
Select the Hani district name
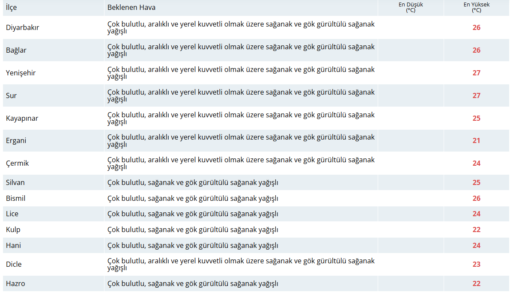(x=13, y=245)
